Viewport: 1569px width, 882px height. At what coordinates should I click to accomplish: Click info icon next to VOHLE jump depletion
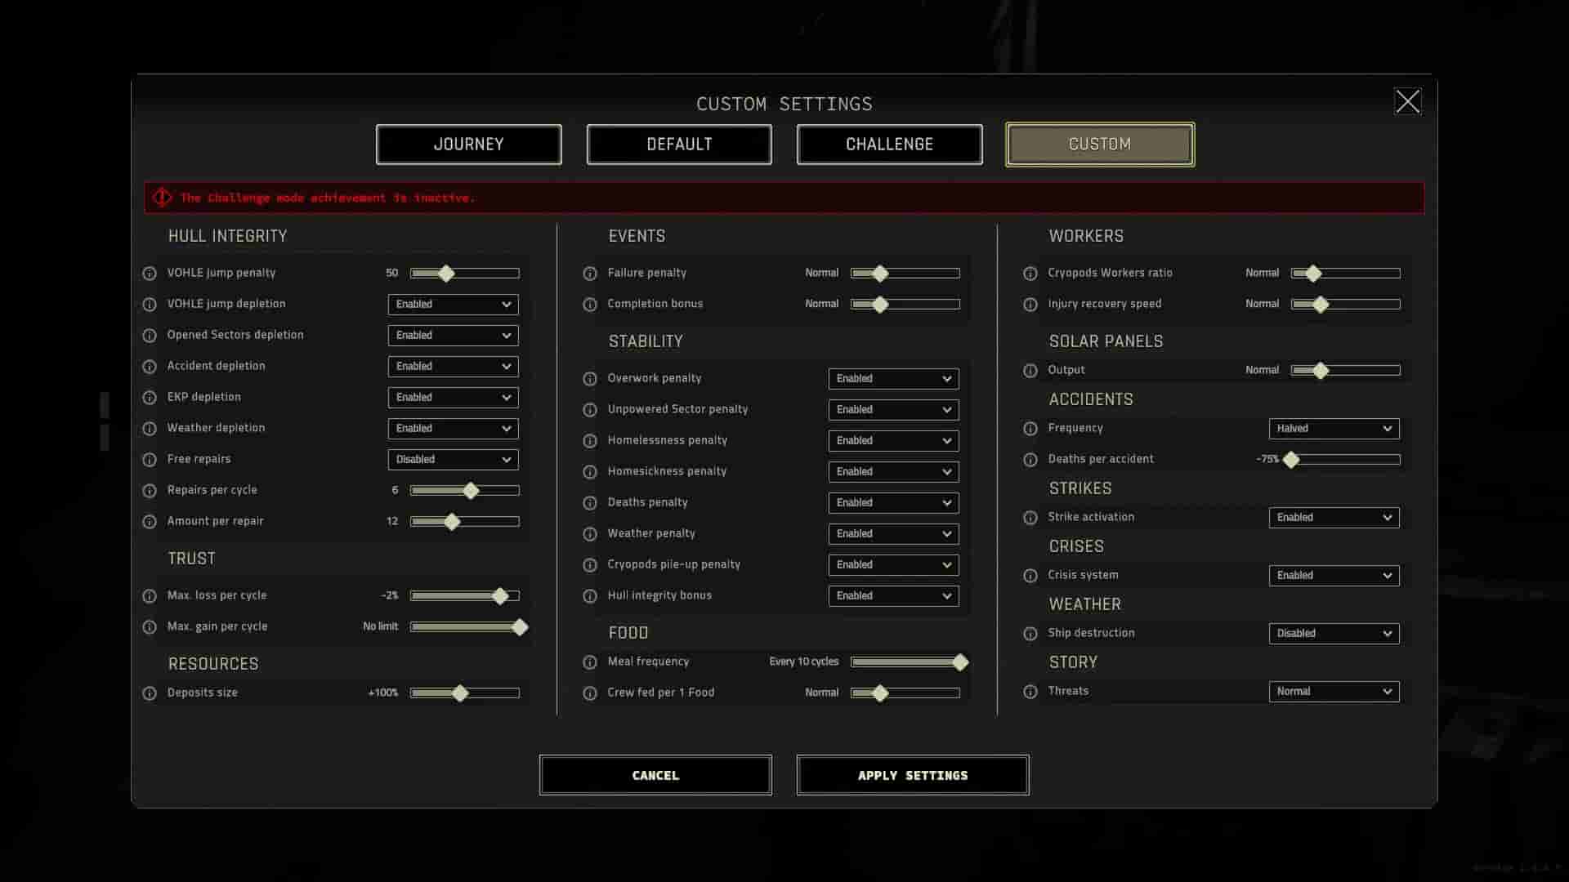[150, 305]
